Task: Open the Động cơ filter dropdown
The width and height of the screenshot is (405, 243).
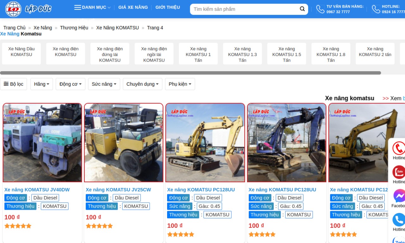Action: pos(71,84)
